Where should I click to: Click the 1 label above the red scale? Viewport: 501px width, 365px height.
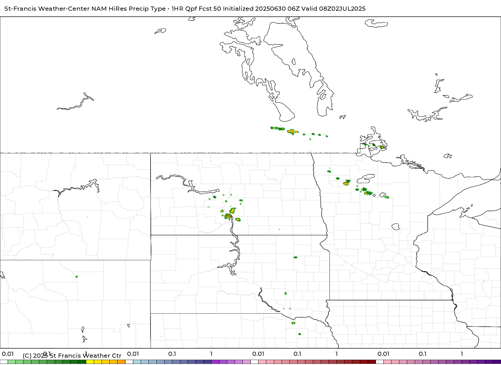(337, 354)
